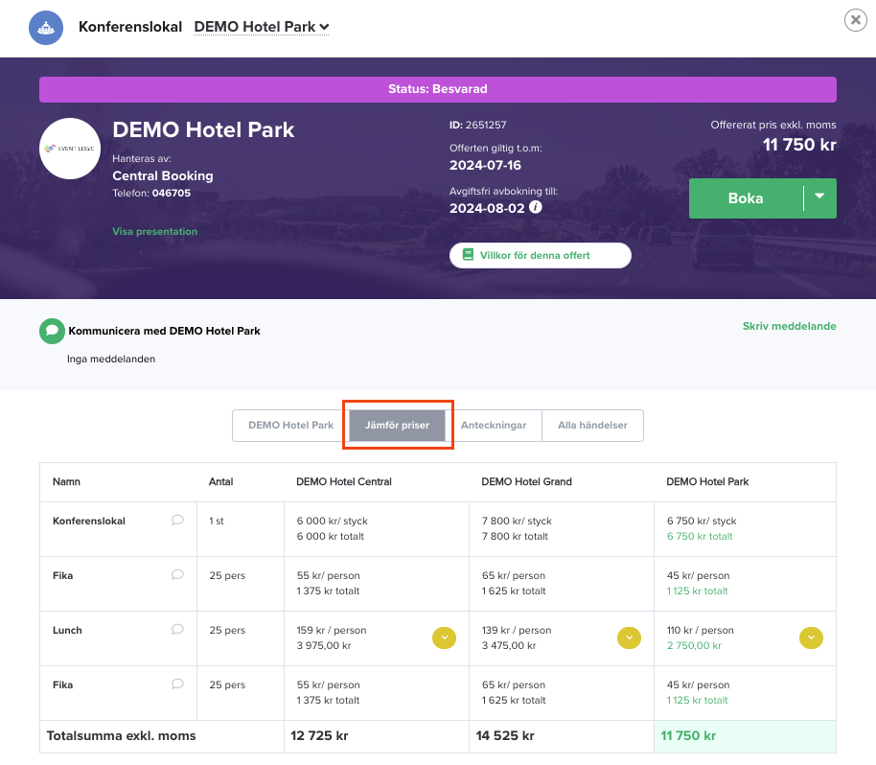
Task: Switch to the Alla händelser tab
Action: (x=592, y=426)
